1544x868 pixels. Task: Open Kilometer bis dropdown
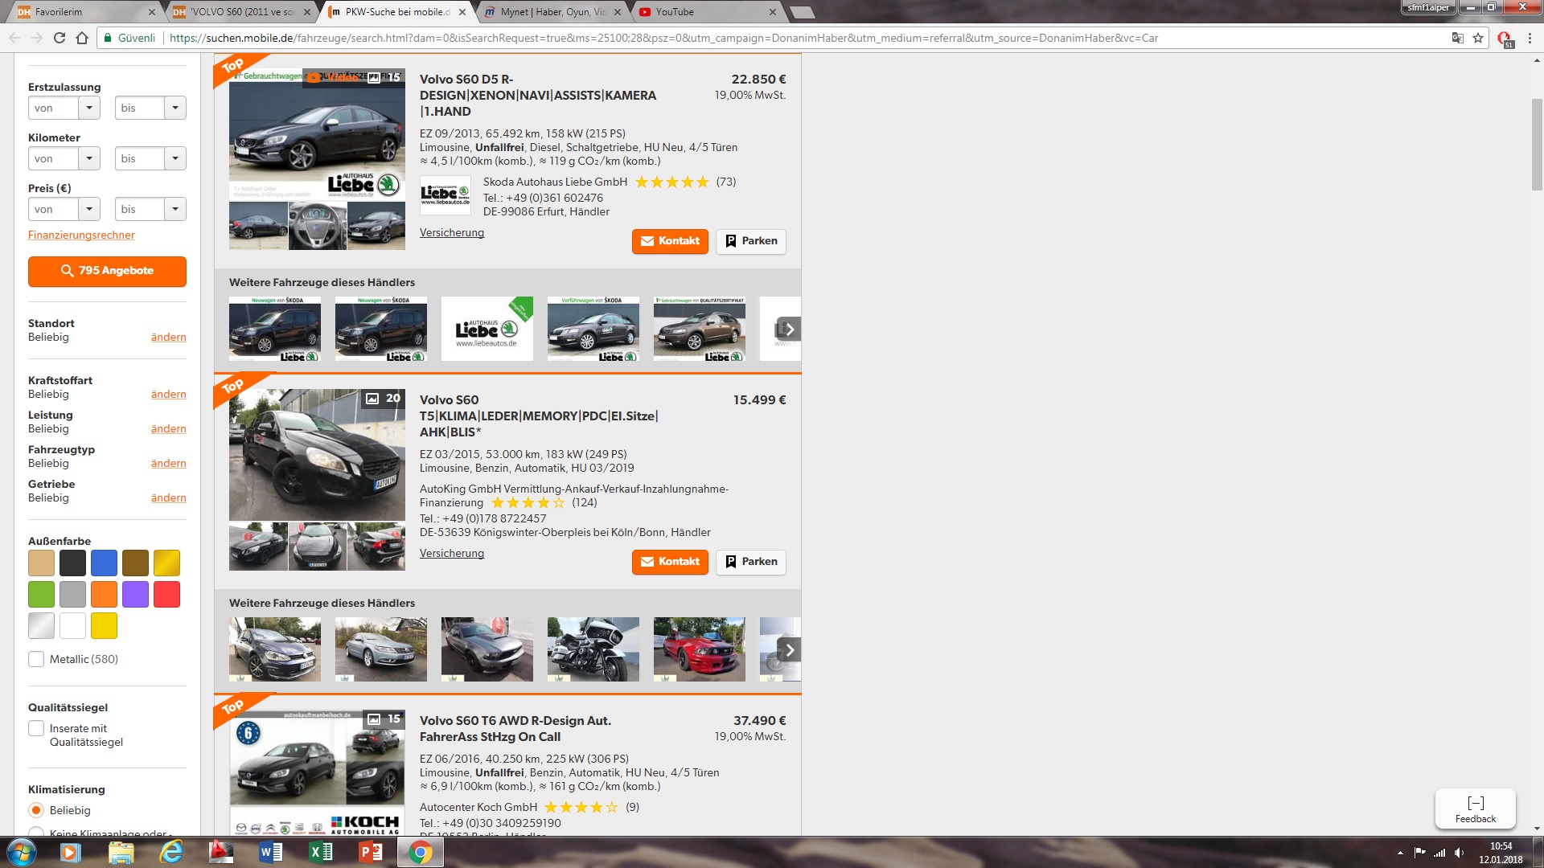click(x=150, y=158)
